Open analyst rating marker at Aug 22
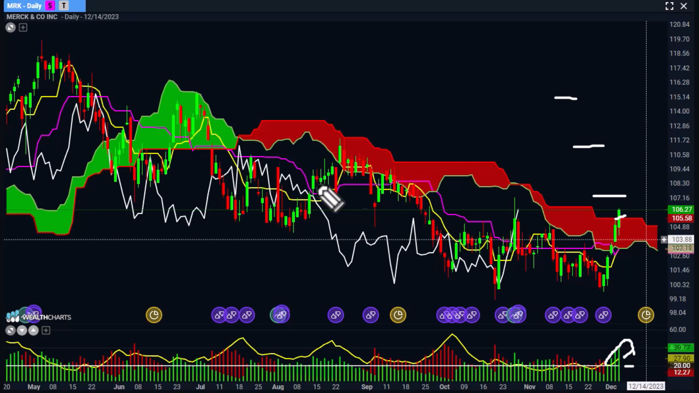The image size is (699, 393). pos(336,315)
